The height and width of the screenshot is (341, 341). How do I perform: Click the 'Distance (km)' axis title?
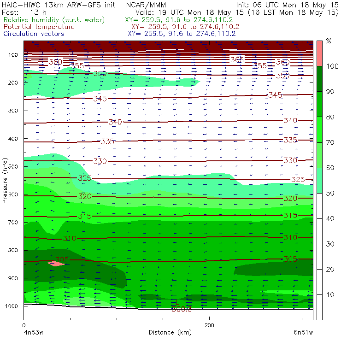(170, 332)
